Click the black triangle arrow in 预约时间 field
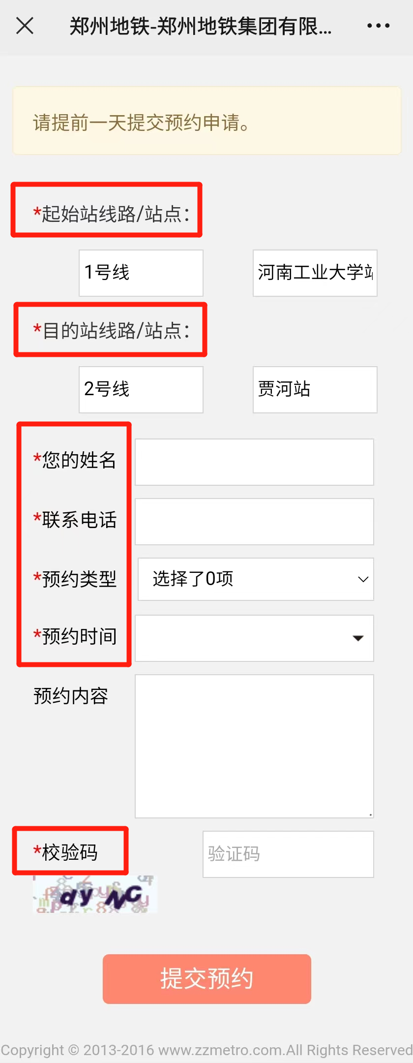 [x=358, y=638]
